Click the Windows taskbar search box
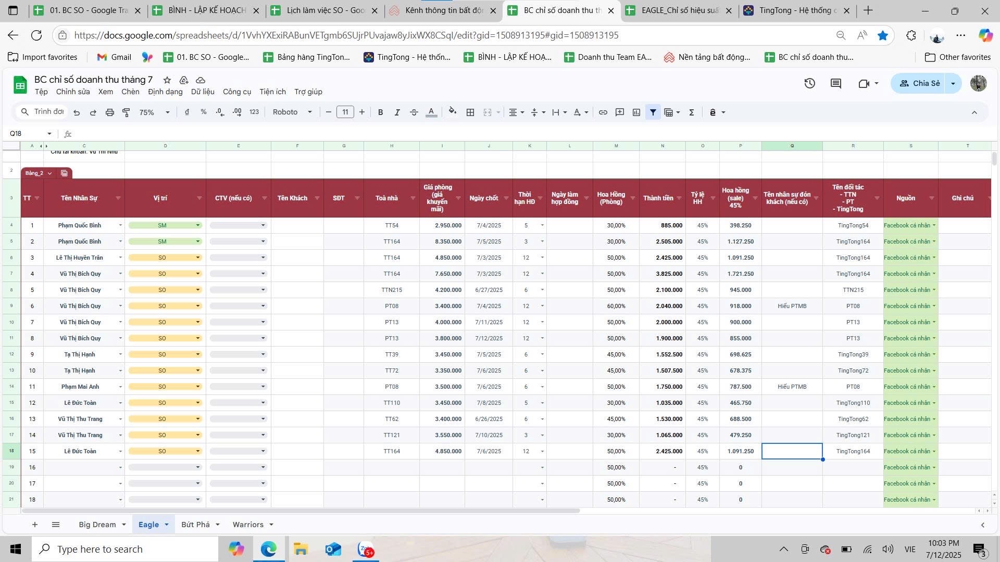The width and height of the screenshot is (1000, 562). click(x=125, y=549)
